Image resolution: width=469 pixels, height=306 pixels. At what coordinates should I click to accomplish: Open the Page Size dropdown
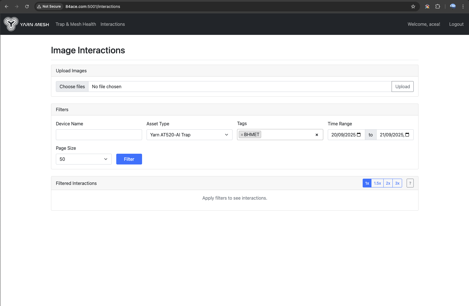click(x=84, y=159)
